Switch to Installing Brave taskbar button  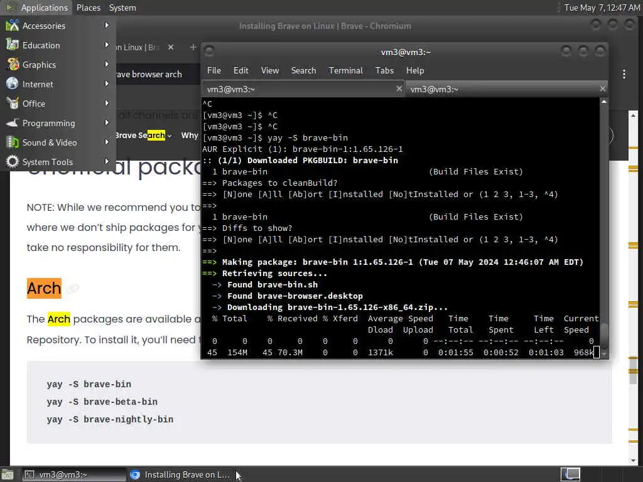point(180,474)
